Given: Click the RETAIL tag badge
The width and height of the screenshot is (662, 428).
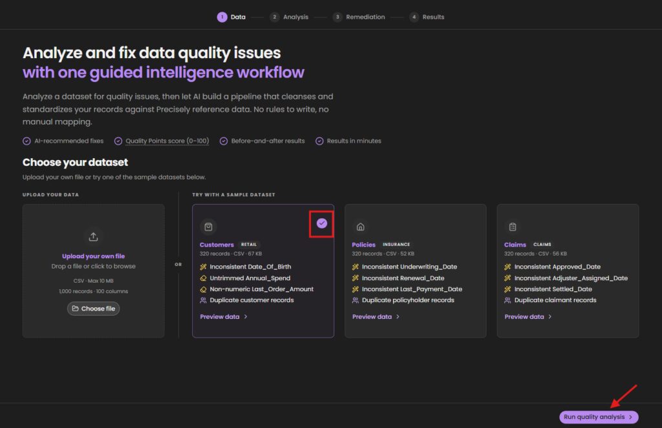Looking at the screenshot, I should [249, 245].
